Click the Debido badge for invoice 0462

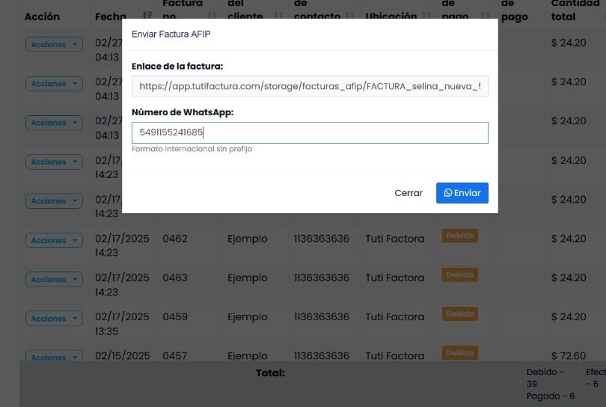click(459, 235)
